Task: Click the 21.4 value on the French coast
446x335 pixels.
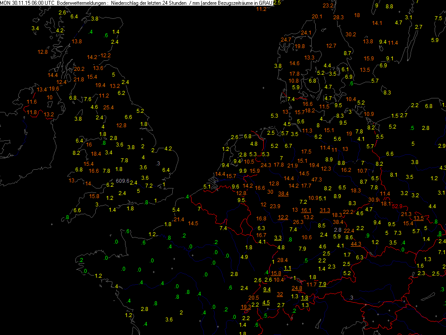Action: (179, 220)
